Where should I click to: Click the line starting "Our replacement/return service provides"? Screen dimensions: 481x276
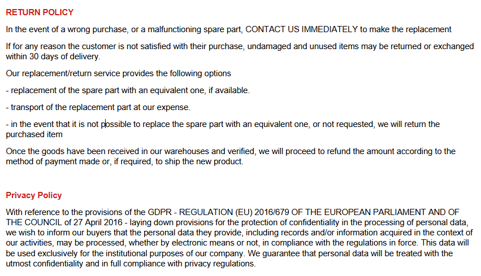(x=118, y=73)
